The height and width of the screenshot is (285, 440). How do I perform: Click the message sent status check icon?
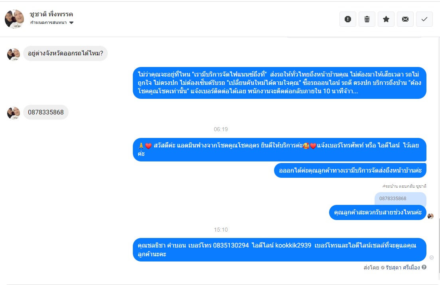click(432, 257)
